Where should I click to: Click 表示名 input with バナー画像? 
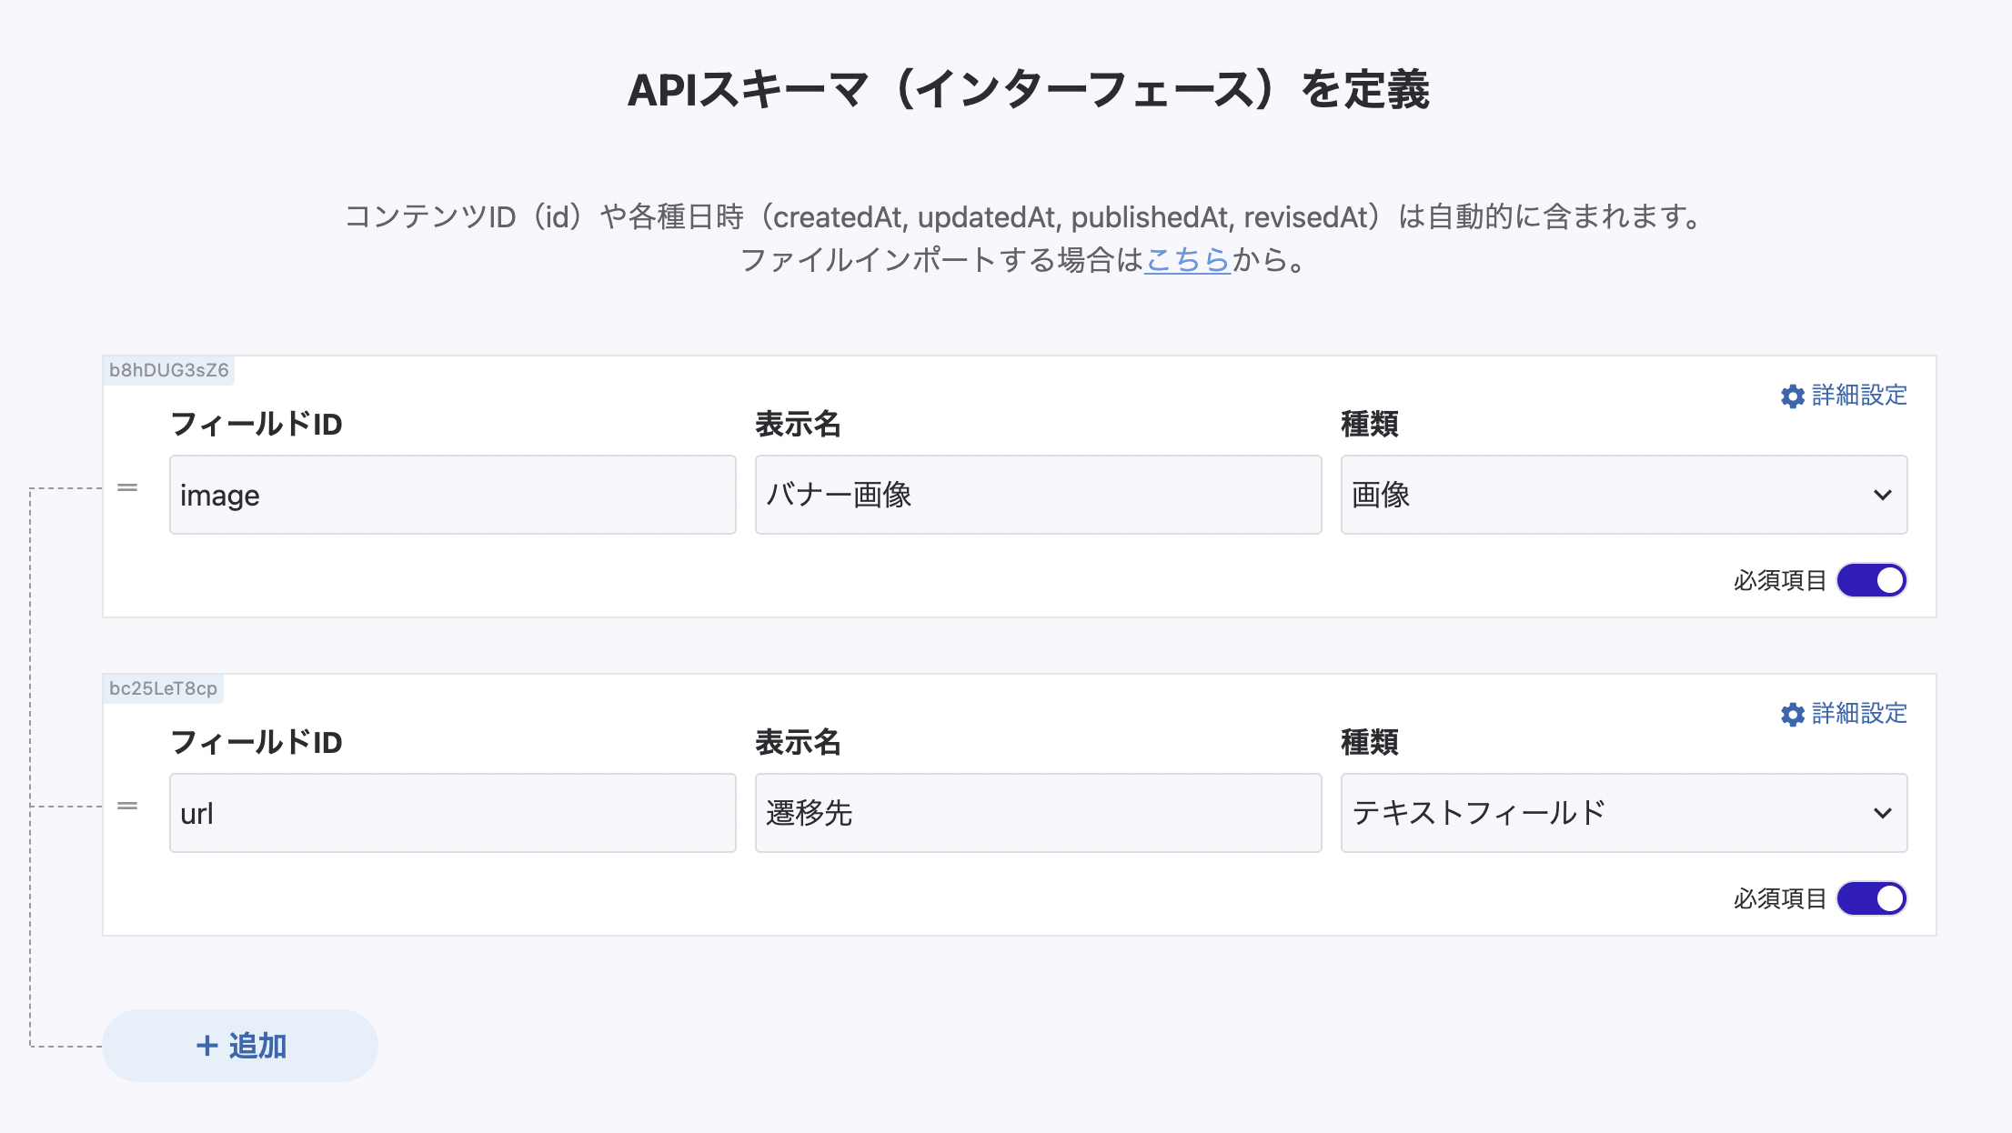pos(1038,496)
